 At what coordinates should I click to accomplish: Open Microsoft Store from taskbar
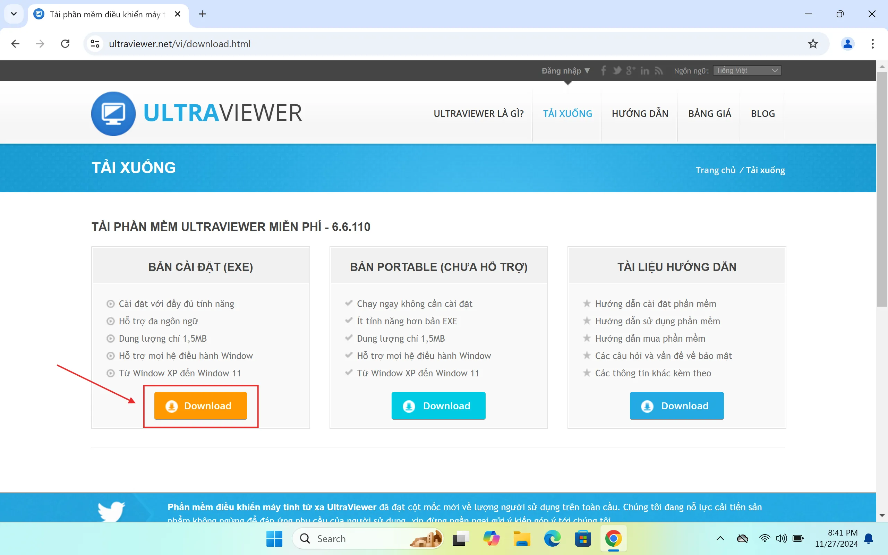[583, 538]
